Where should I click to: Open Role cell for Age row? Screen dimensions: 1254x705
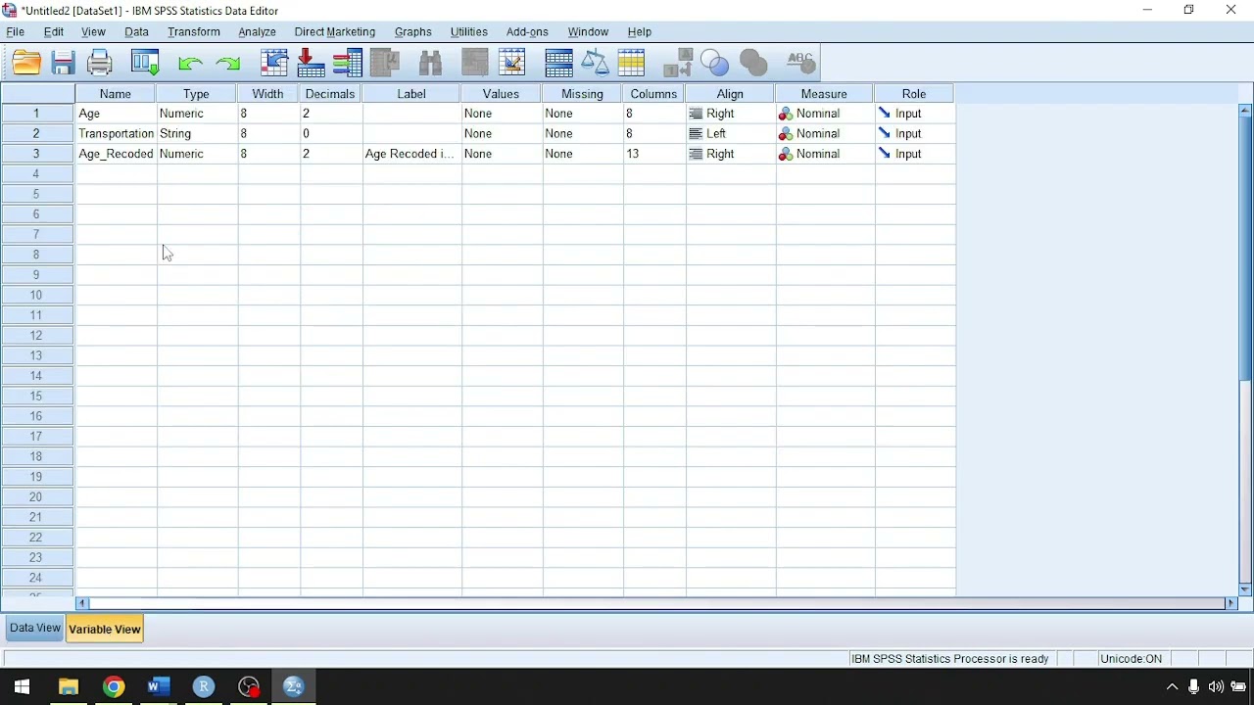[x=915, y=114]
